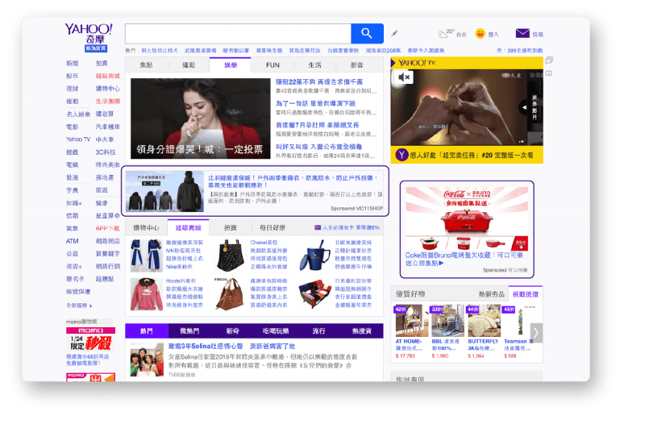Select the 超級商城 shopping tab

(188, 227)
